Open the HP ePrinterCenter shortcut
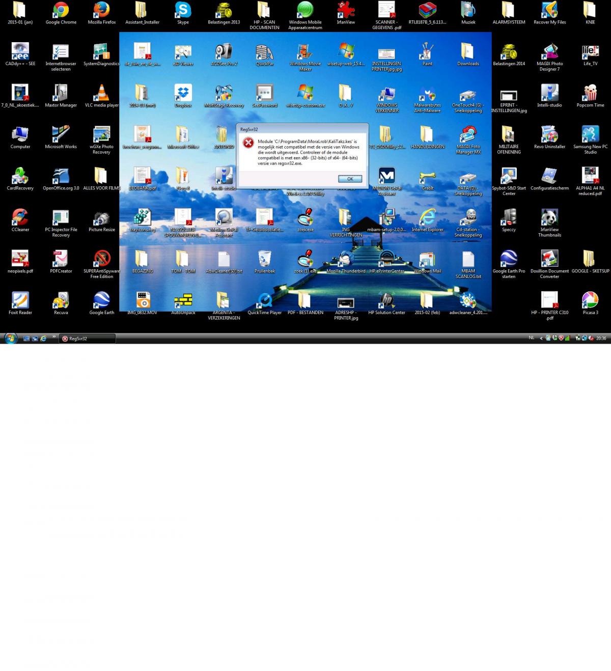Image resolution: width=611 pixels, height=671 pixels. point(386,262)
